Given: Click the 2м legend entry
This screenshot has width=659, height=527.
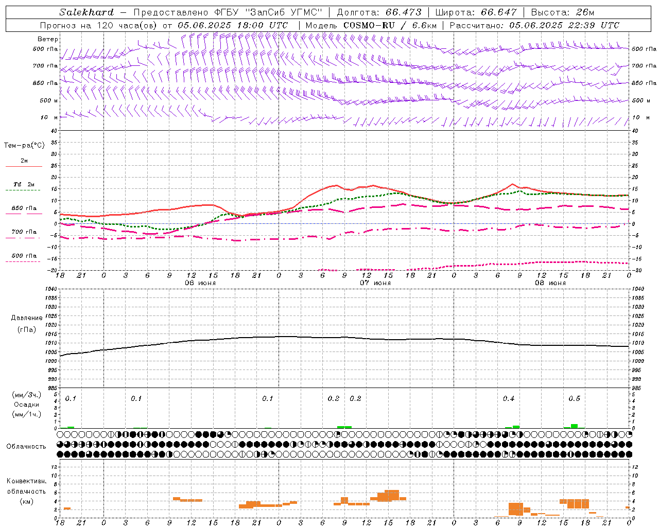Looking at the screenshot, I should [x=24, y=161].
